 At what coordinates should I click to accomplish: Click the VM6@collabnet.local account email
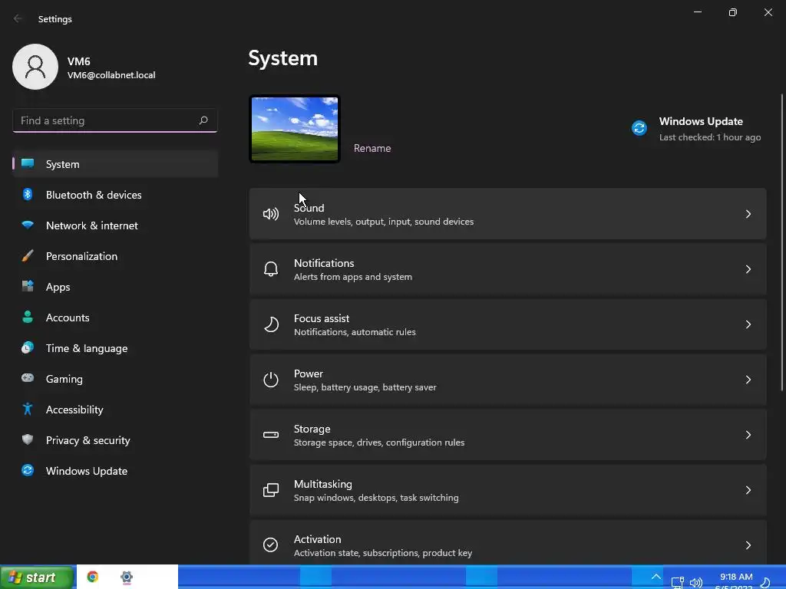click(111, 75)
